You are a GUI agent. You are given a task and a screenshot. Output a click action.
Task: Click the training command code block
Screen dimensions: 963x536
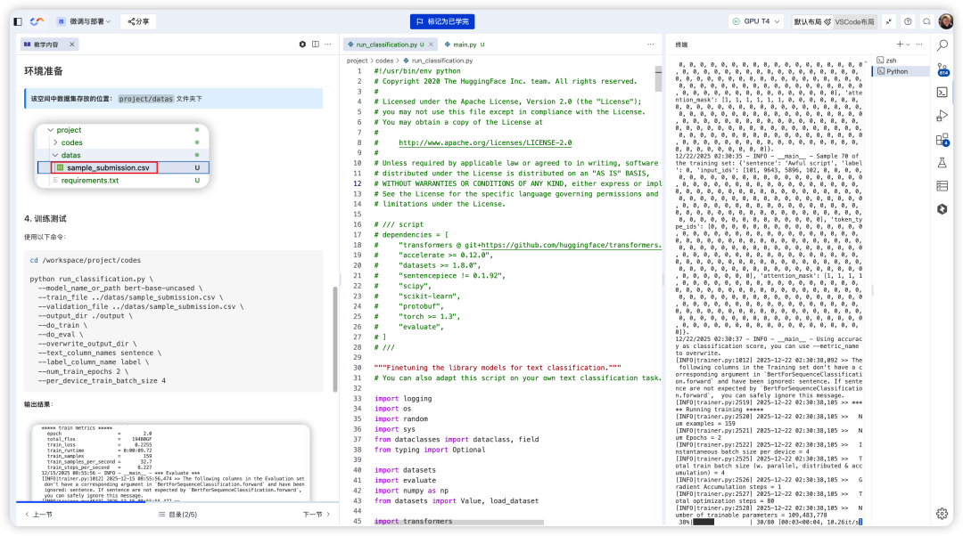tap(174, 321)
